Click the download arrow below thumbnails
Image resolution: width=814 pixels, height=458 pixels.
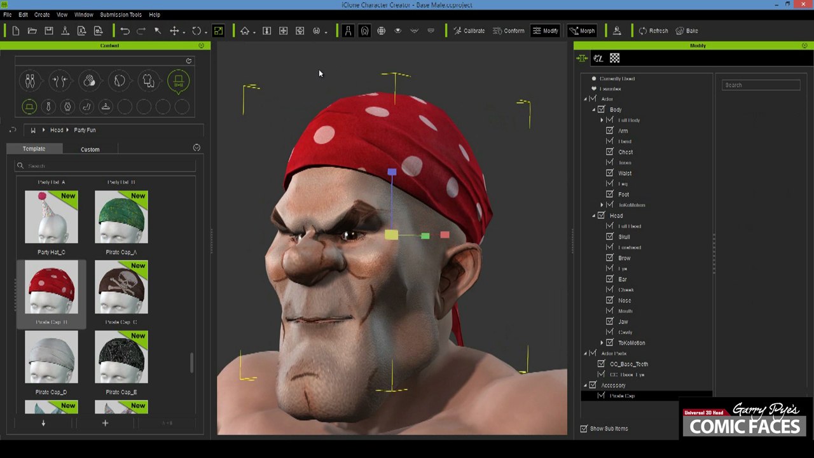coord(43,423)
